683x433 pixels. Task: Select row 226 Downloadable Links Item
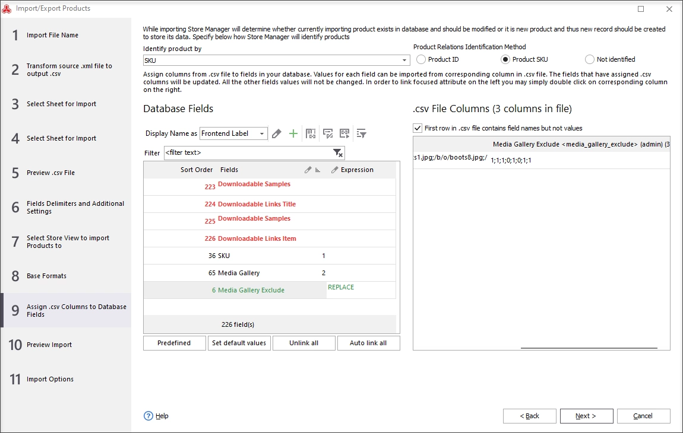(270, 238)
